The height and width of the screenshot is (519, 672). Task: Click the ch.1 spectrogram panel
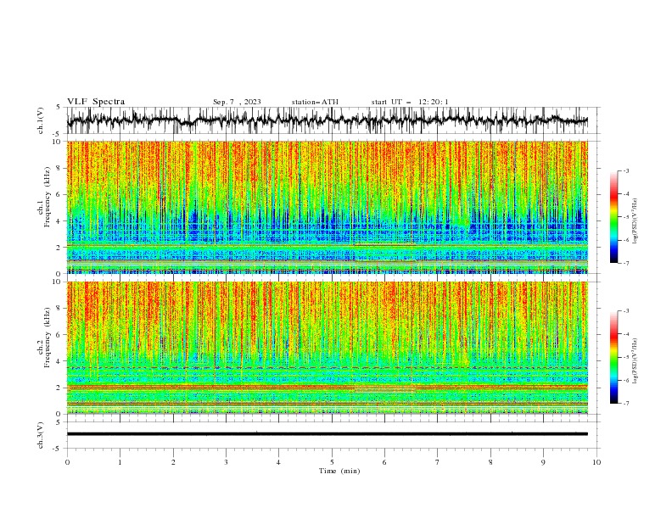pyautogui.click(x=328, y=207)
